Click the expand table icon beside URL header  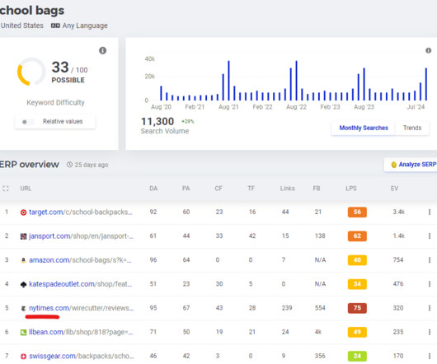[x=6, y=189]
